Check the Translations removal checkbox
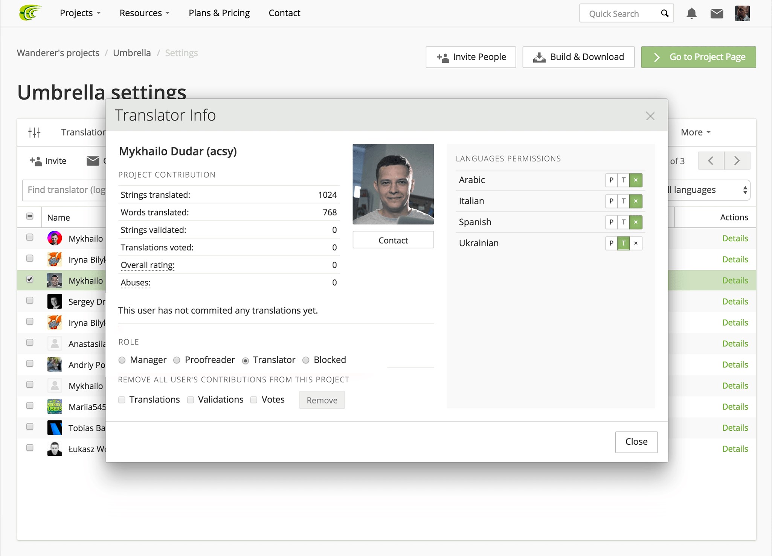 122,400
